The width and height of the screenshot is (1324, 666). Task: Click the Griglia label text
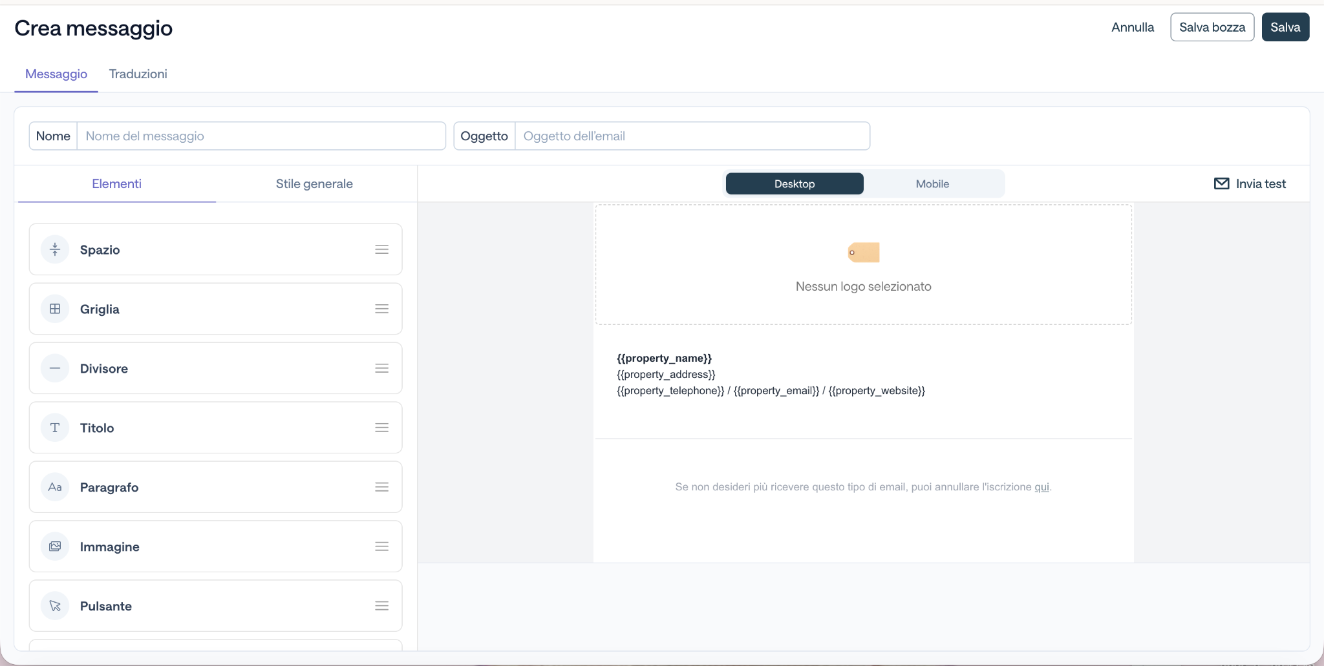(x=100, y=309)
